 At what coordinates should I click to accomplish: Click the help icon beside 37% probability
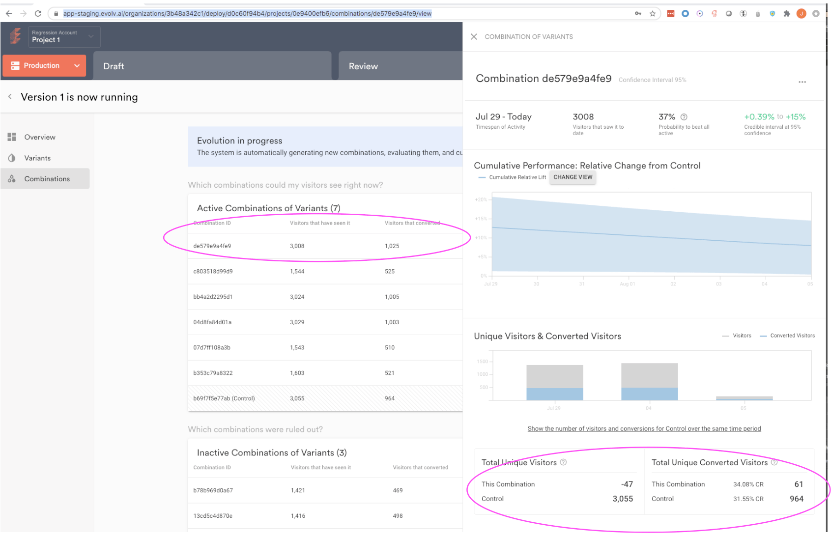(x=684, y=117)
